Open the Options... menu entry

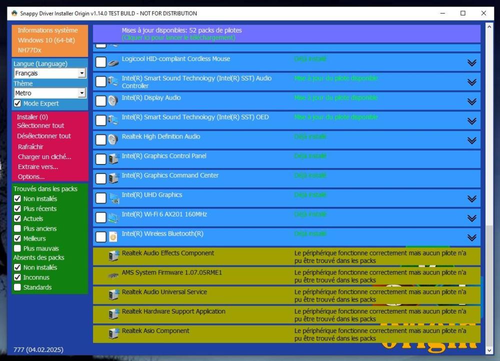tap(31, 176)
